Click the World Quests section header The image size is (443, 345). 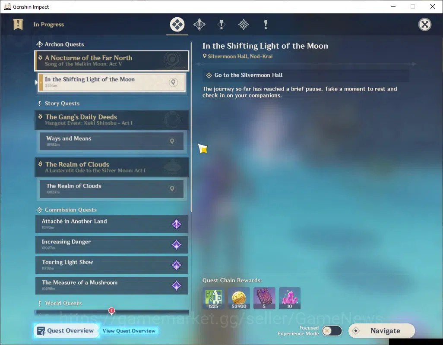tap(60, 303)
